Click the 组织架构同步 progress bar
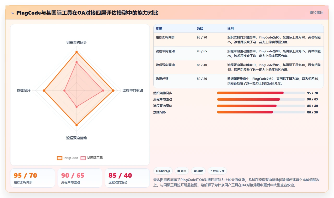334x198 pixels. click(261, 93)
